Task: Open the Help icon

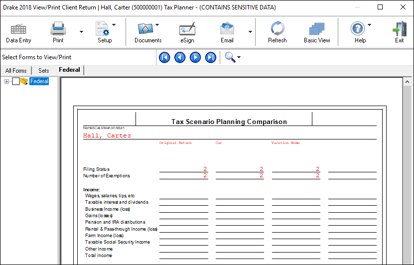Action: pos(358,28)
